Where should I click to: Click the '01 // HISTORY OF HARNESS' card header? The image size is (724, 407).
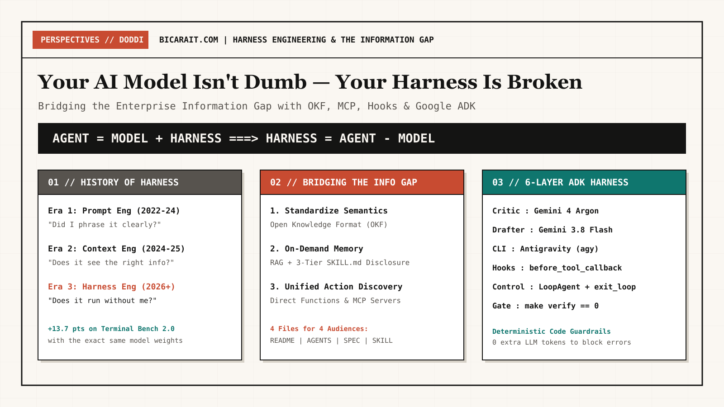[140, 182]
